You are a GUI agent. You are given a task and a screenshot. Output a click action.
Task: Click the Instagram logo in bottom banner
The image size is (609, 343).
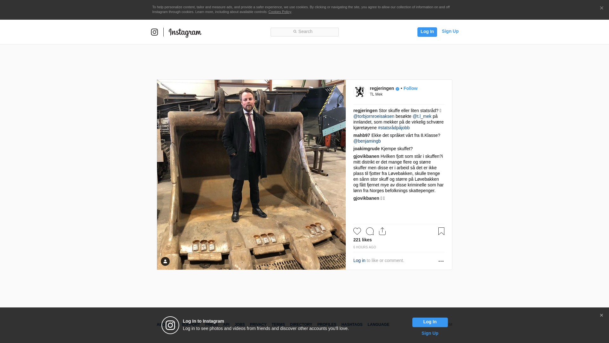coord(170,325)
